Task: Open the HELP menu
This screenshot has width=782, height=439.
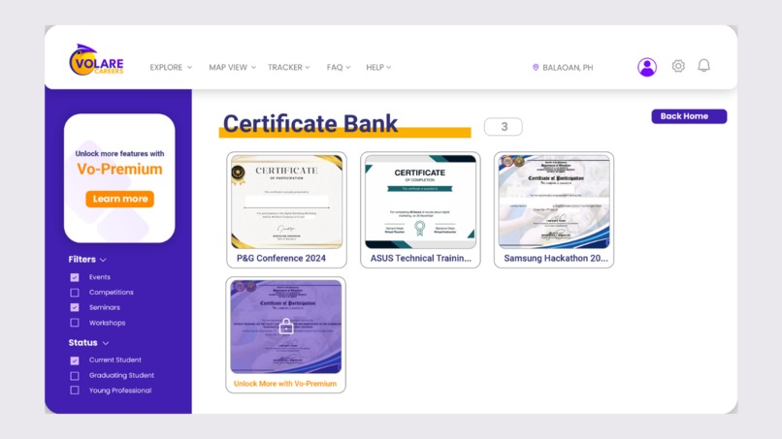Action: (375, 67)
